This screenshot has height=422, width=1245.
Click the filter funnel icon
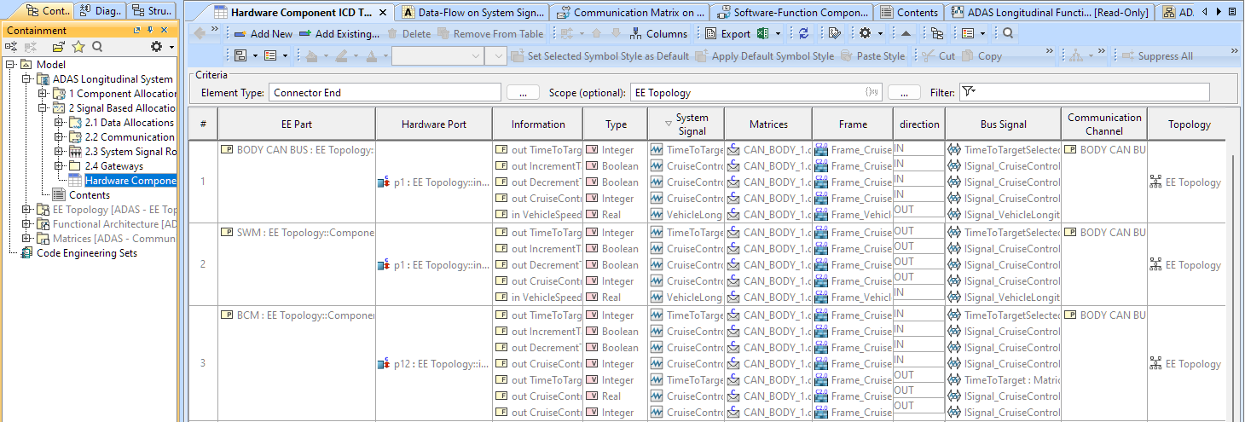[x=968, y=92]
